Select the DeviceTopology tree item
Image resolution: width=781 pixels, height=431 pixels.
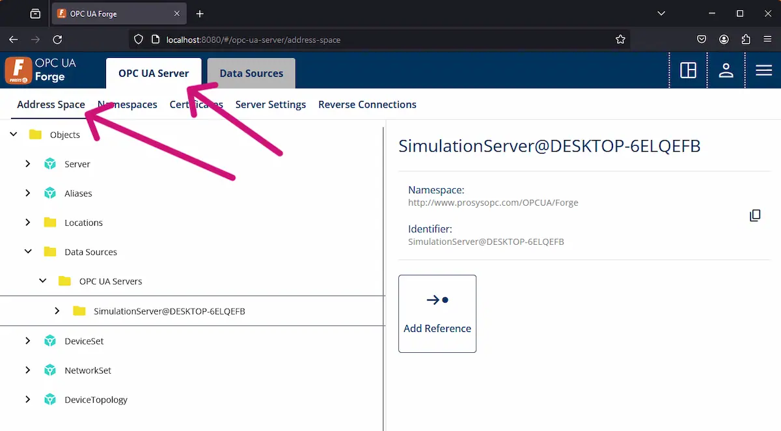pyautogui.click(x=96, y=400)
